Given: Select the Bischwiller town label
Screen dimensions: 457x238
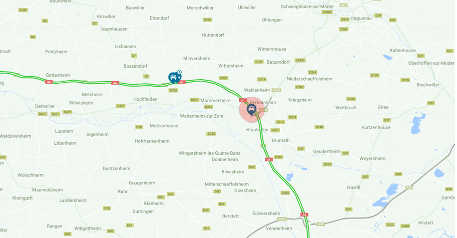Looking at the screenshot, I should [428, 85].
